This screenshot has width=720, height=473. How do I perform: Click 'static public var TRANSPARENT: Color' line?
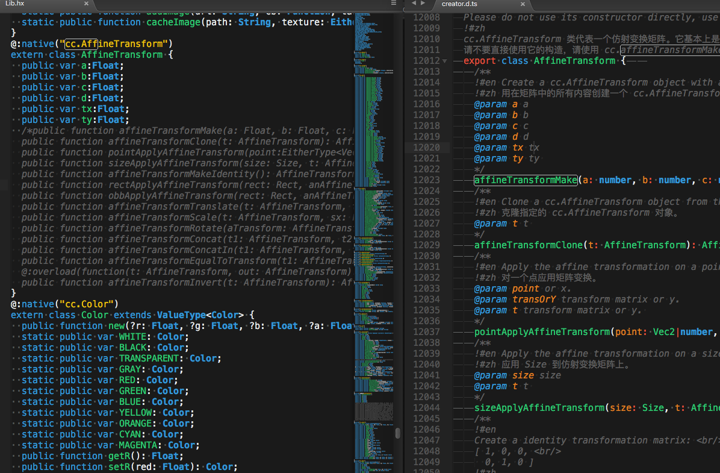121,359
